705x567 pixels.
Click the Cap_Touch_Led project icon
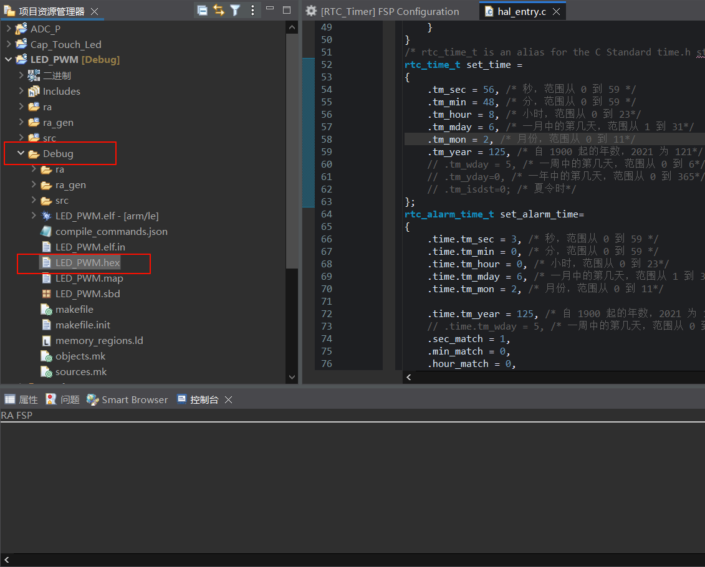point(21,44)
